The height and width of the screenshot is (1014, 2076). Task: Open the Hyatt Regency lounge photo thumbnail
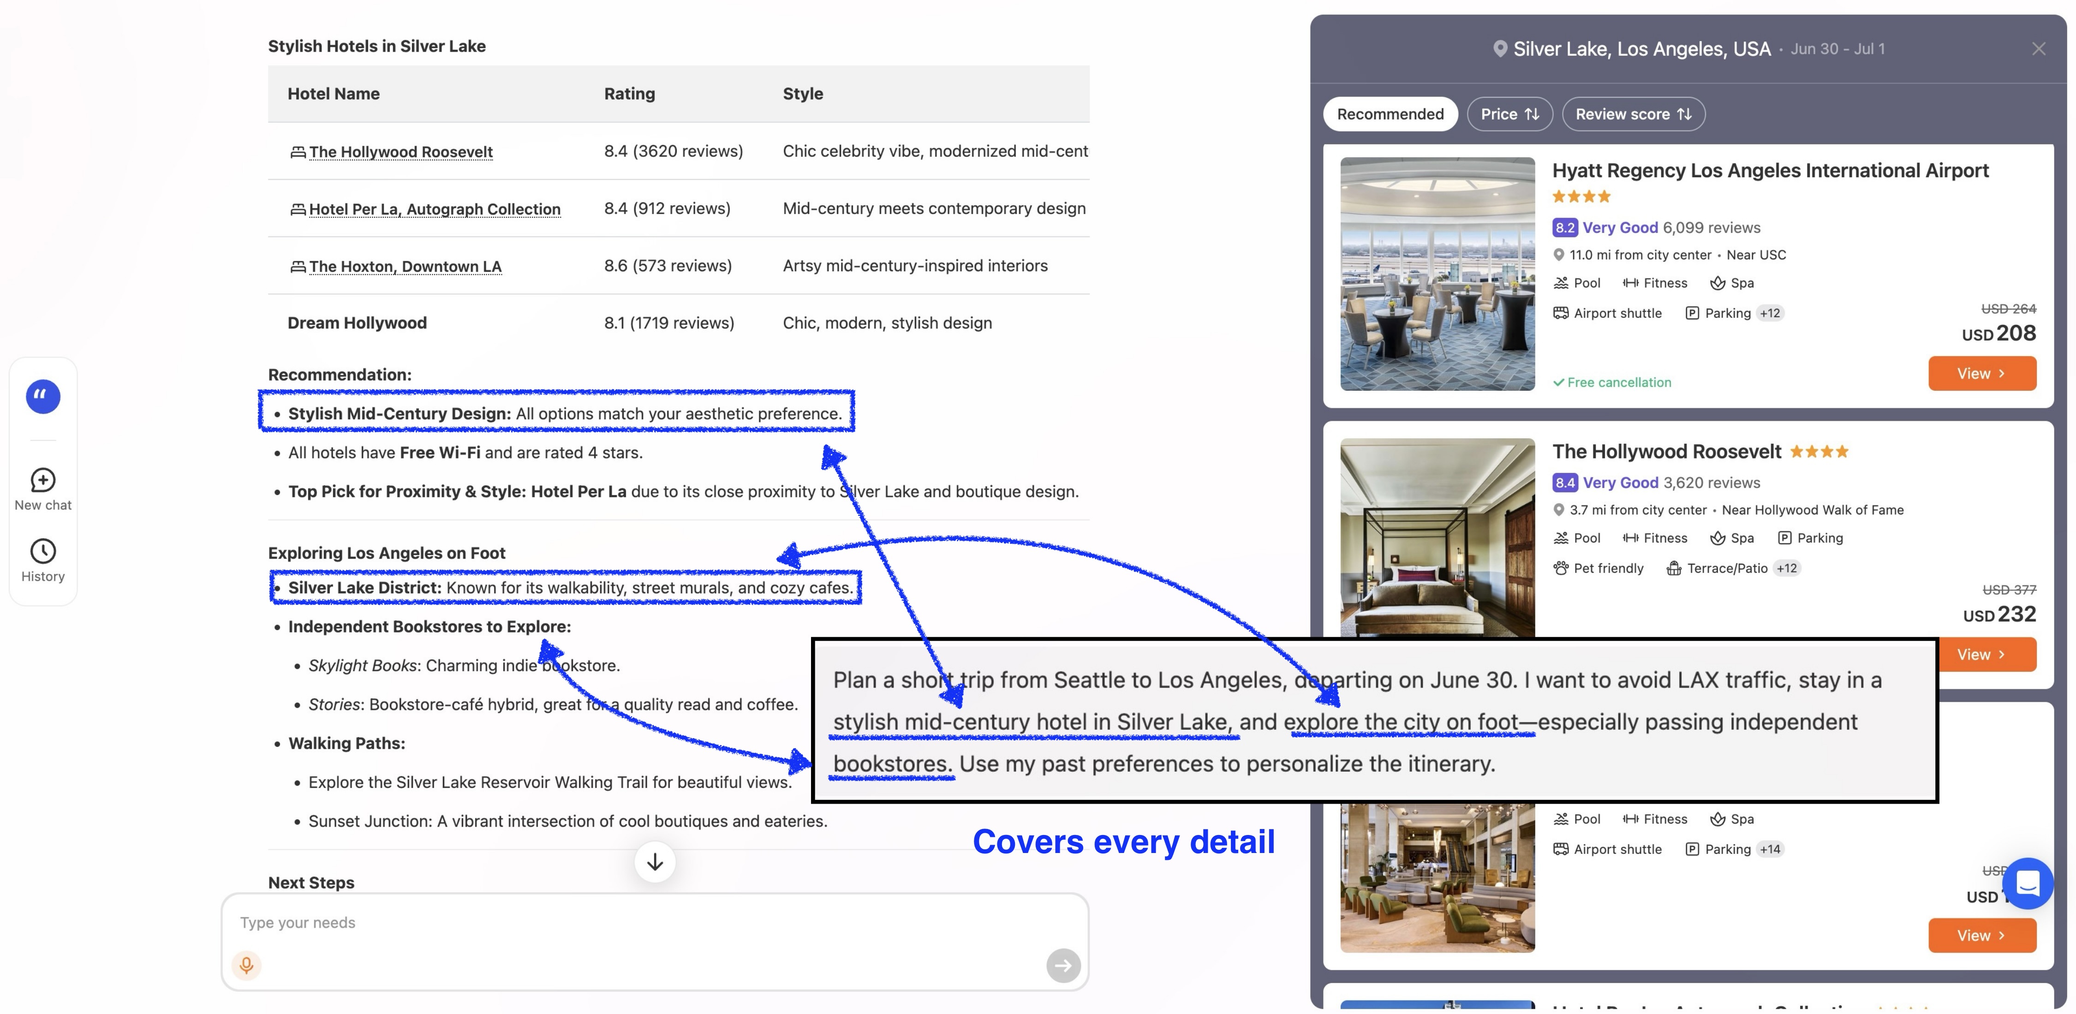1437,274
